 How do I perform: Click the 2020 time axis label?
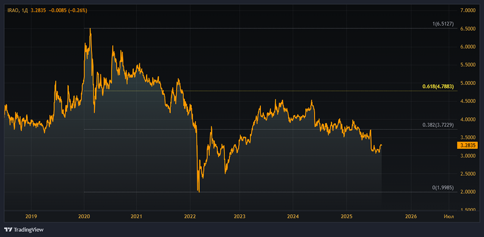tap(84, 216)
